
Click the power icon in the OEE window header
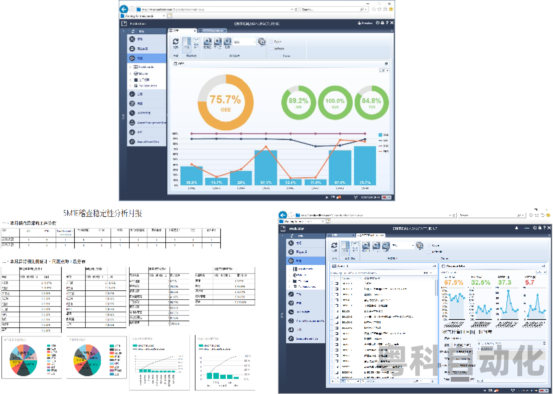click(377, 23)
